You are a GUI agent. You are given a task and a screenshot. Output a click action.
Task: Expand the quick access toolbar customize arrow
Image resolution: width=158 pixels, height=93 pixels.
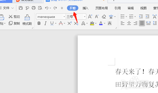(62, 8)
